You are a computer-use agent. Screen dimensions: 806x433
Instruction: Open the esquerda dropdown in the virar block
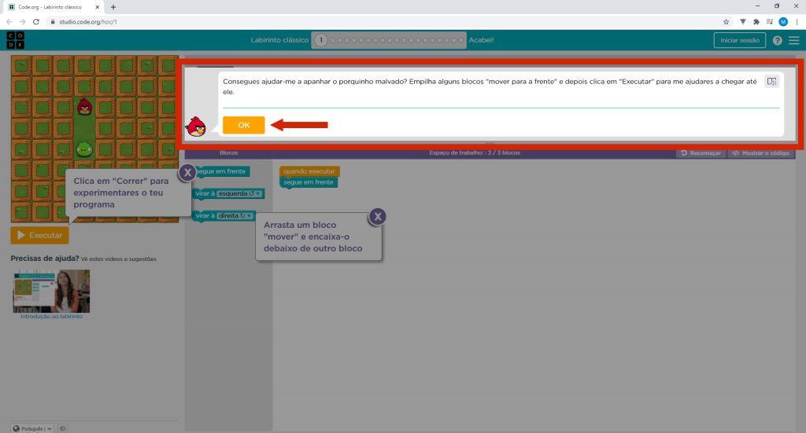[x=239, y=193]
